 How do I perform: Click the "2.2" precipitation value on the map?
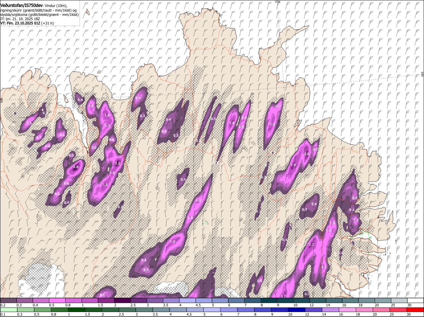[x=118, y=163]
